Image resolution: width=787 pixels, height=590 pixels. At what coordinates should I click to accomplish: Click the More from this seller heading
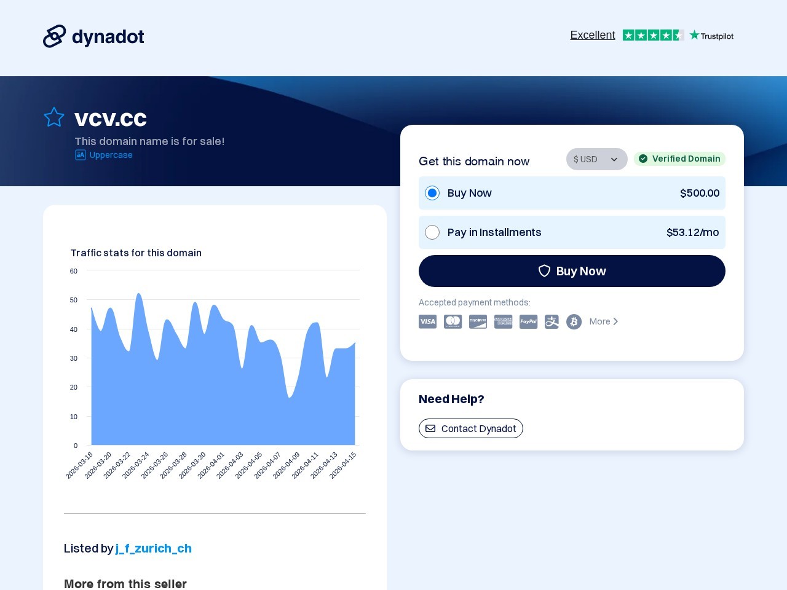[125, 583]
